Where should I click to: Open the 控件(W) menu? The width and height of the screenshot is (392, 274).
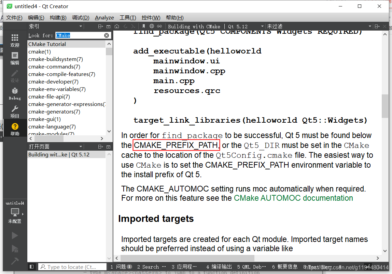(x=151, y=18)
